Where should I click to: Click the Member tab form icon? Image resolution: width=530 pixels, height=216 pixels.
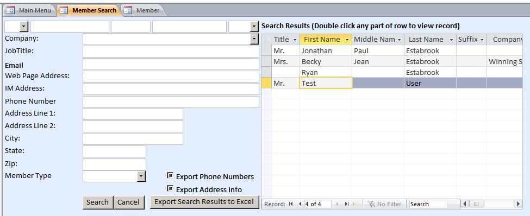(128, 10)
